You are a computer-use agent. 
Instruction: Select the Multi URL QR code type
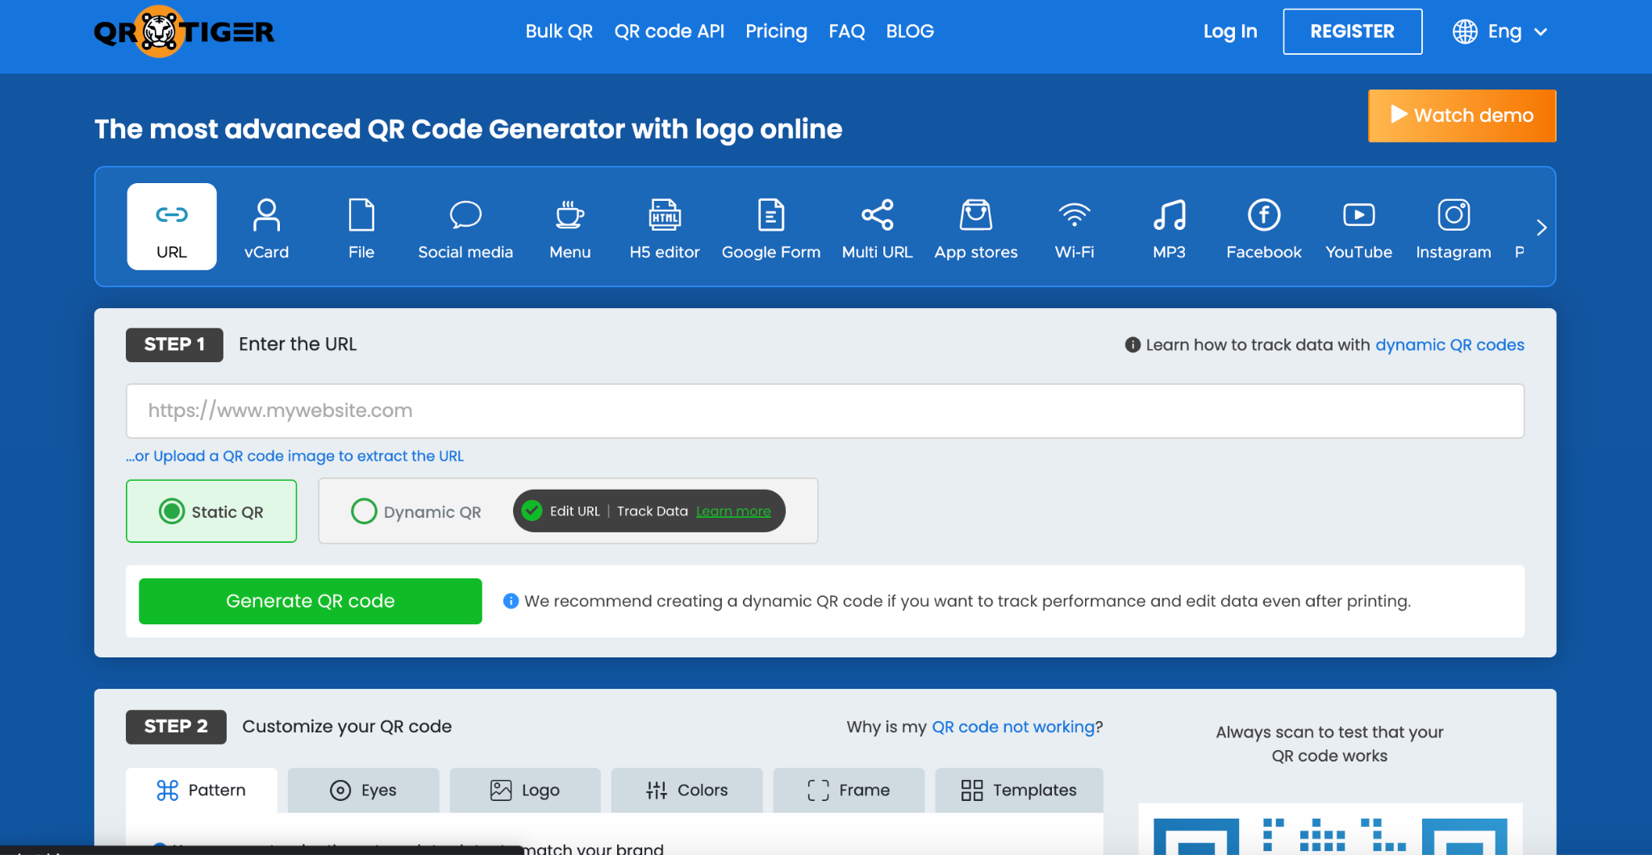[x=876, y=227]
